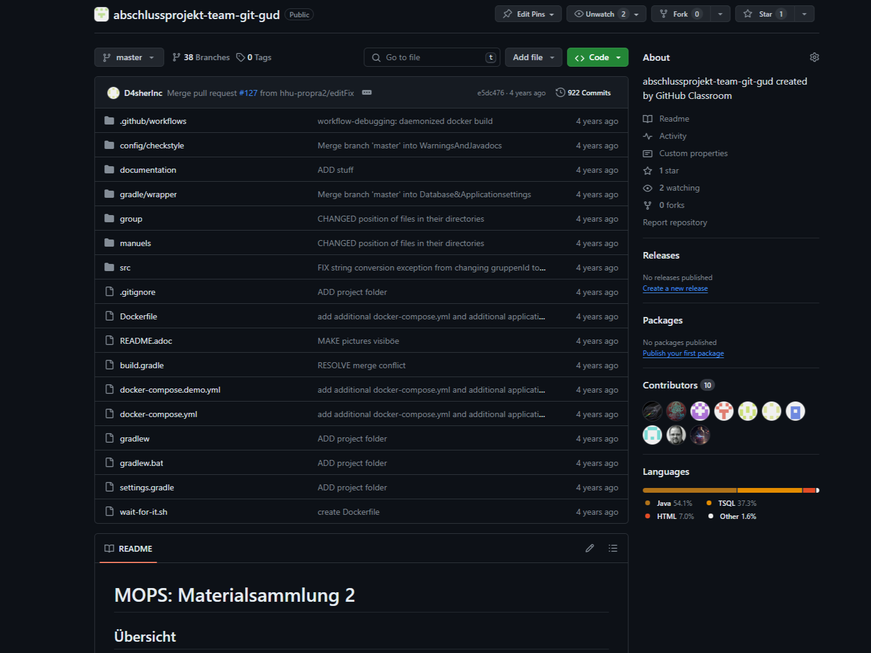Open the green Code dropdown
Viewport: 871px width, 653px height.
click(x=597, y=57)
